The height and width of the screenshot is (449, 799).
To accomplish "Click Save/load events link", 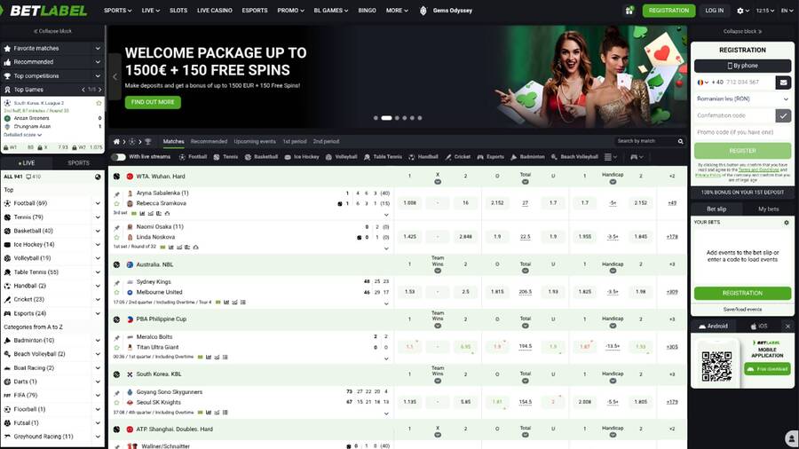I will click(742, 310).
